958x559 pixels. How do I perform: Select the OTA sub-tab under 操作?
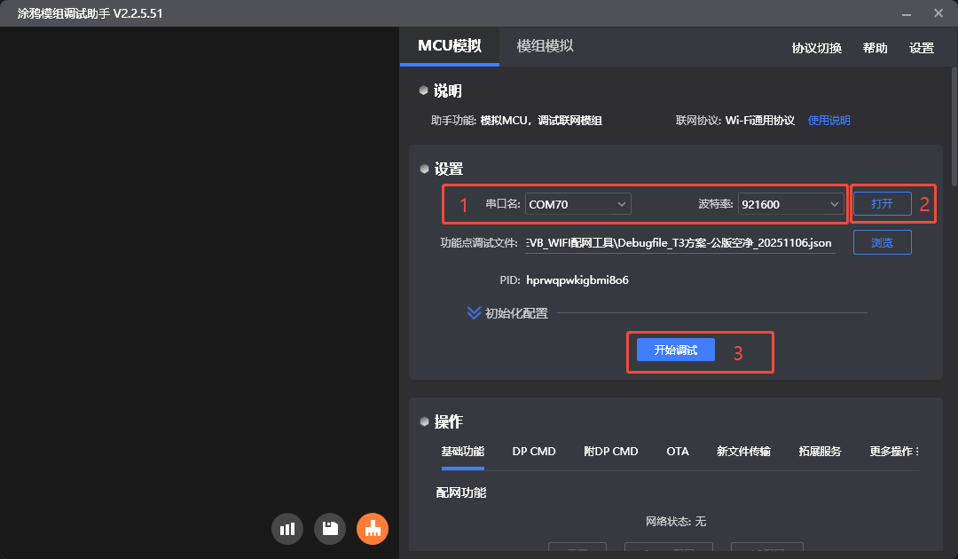(x=678, y=451)
